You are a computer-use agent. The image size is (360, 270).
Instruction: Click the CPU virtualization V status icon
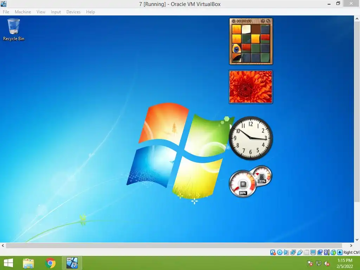coord(326,252)
